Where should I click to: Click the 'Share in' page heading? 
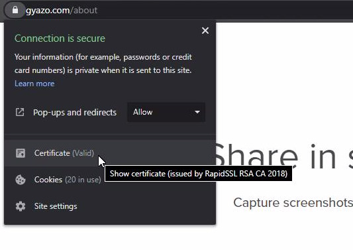[x=276, y=156]
